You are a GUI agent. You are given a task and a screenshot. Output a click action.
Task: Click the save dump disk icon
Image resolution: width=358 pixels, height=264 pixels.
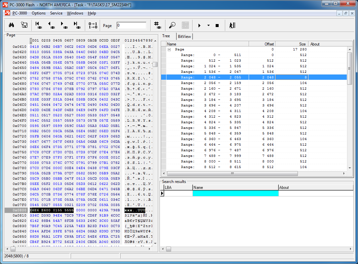[x=24, y=25]
